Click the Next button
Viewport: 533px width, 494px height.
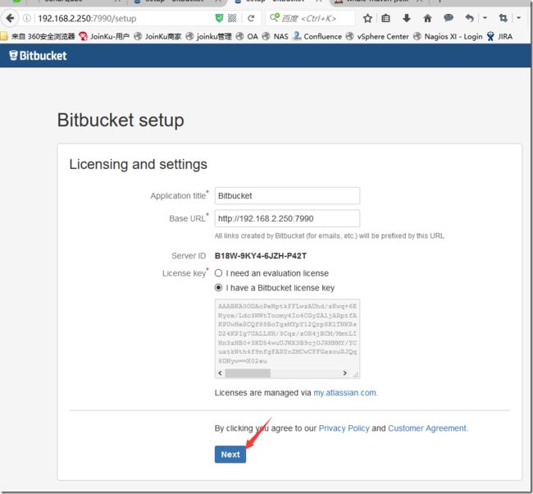pyautogui.click(x=230, y=454)
